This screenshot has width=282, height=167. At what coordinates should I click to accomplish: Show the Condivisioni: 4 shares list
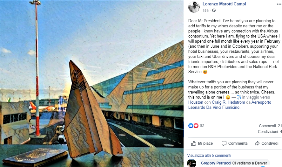[270, 132]
